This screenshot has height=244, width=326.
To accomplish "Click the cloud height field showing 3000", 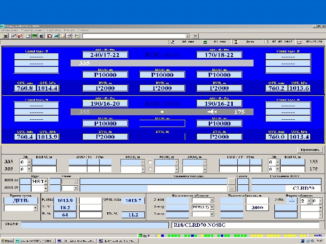I will pyautogui.click(x=257, y=207).
